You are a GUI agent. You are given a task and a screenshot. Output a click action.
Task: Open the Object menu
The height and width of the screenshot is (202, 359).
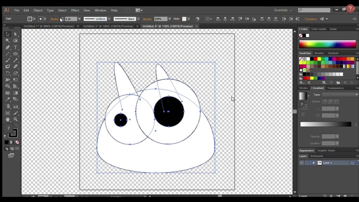[x=38, y=10]
